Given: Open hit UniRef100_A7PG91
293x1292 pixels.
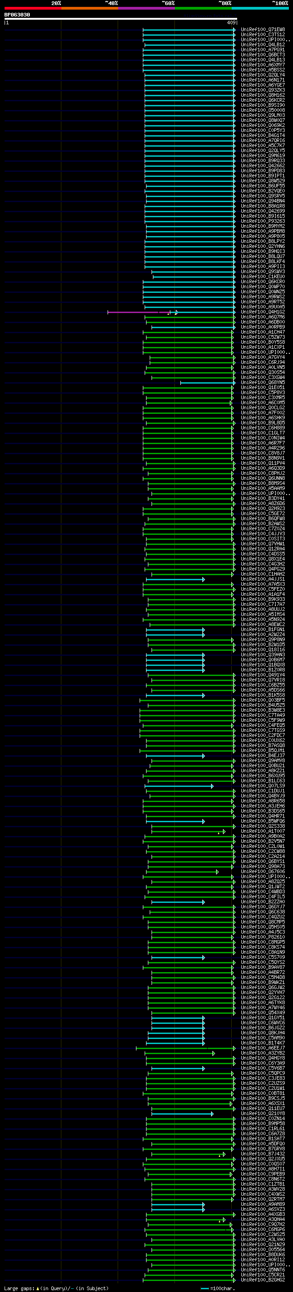Looking at the screenshot, I should click(x=263, y=49).
